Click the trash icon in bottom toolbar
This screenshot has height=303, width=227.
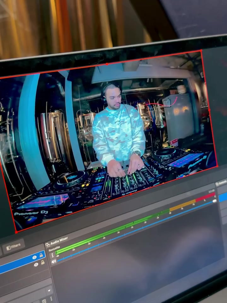click(x=44, y=301)
